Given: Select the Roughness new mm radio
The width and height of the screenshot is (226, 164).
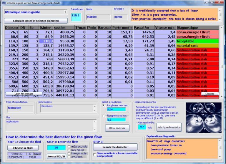Looking at the screenshot, I should [103, 106].
